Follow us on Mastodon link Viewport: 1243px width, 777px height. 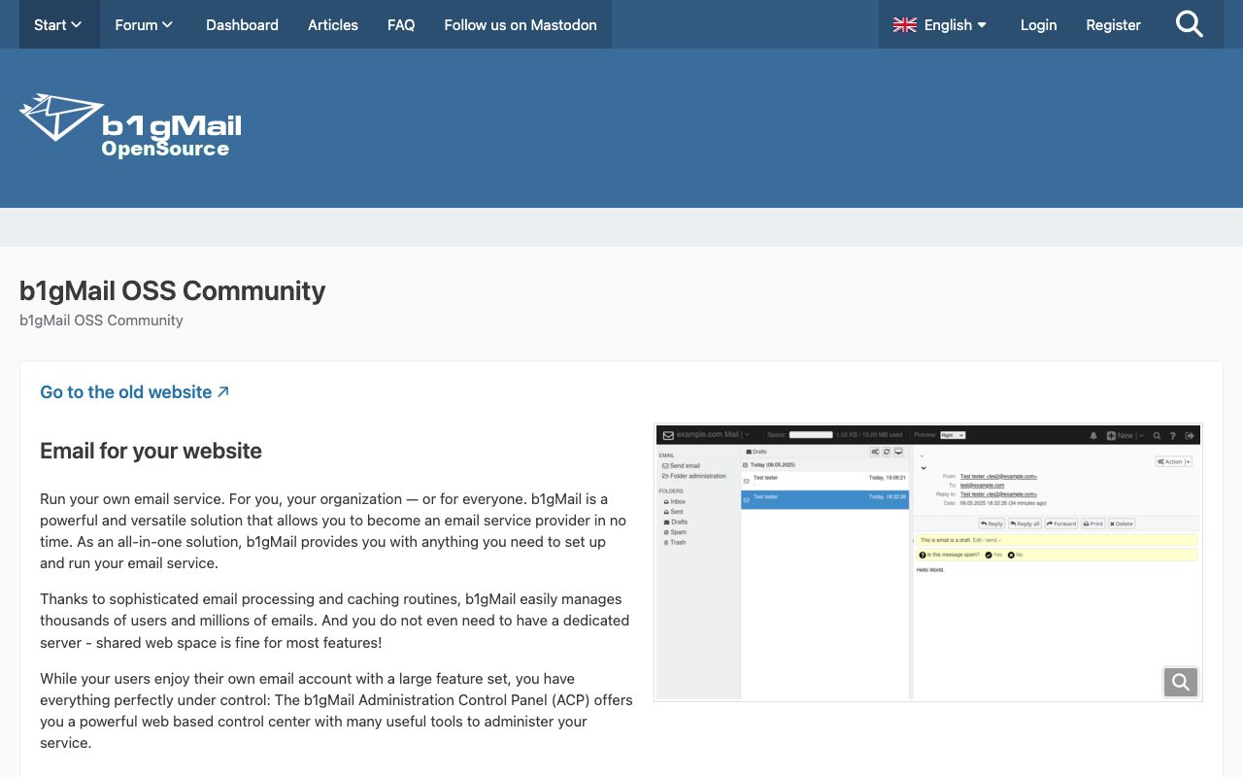click(x=521, y=24)
